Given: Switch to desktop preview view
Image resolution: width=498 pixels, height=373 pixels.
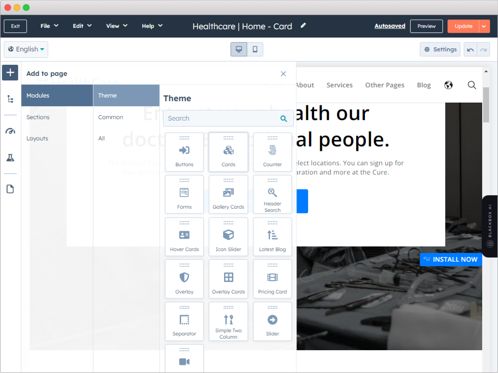Looking at the screenshot, I should pyautogui.click(x=239, y=49).
